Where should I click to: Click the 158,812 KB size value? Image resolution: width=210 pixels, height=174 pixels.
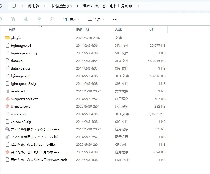[157, 76]
